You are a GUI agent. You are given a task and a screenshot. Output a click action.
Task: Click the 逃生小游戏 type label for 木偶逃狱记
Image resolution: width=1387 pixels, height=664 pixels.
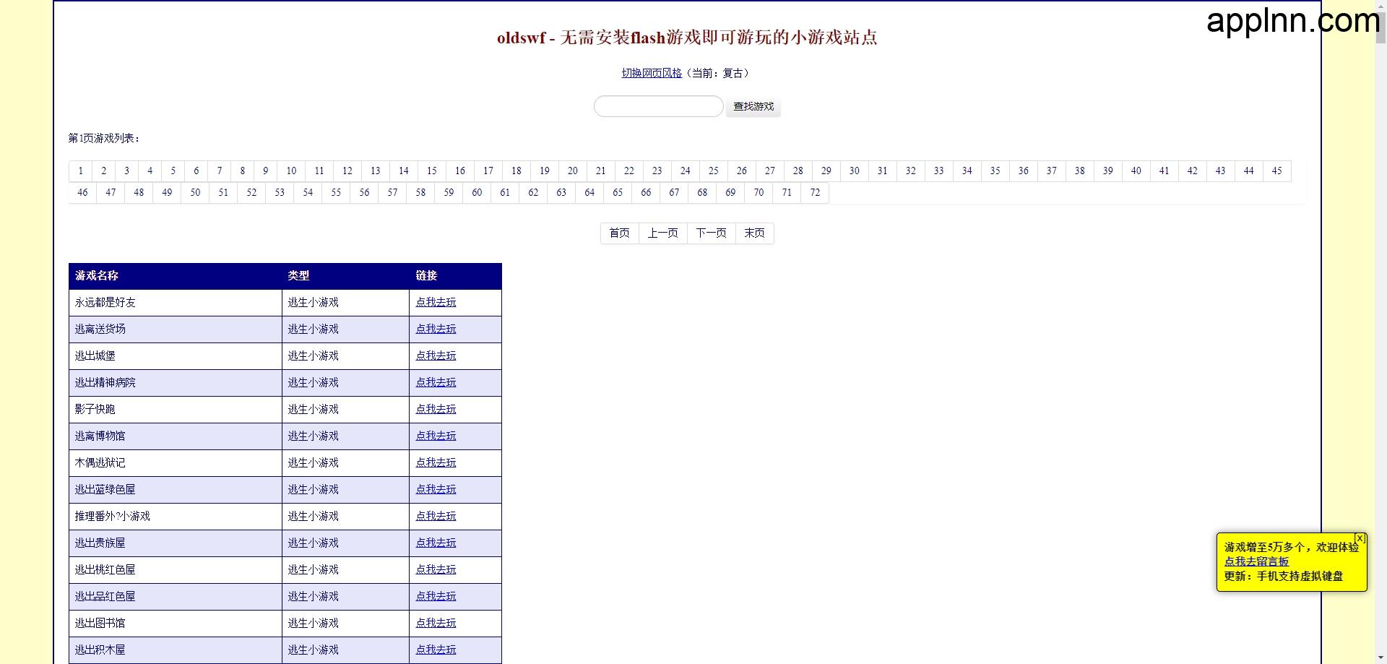coord(313,462)
